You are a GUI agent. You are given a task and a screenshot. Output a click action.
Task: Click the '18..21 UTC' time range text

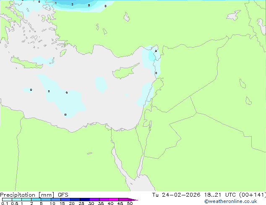220,195
